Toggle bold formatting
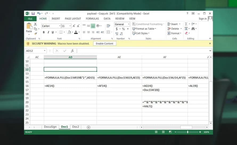 pos(44,32)
